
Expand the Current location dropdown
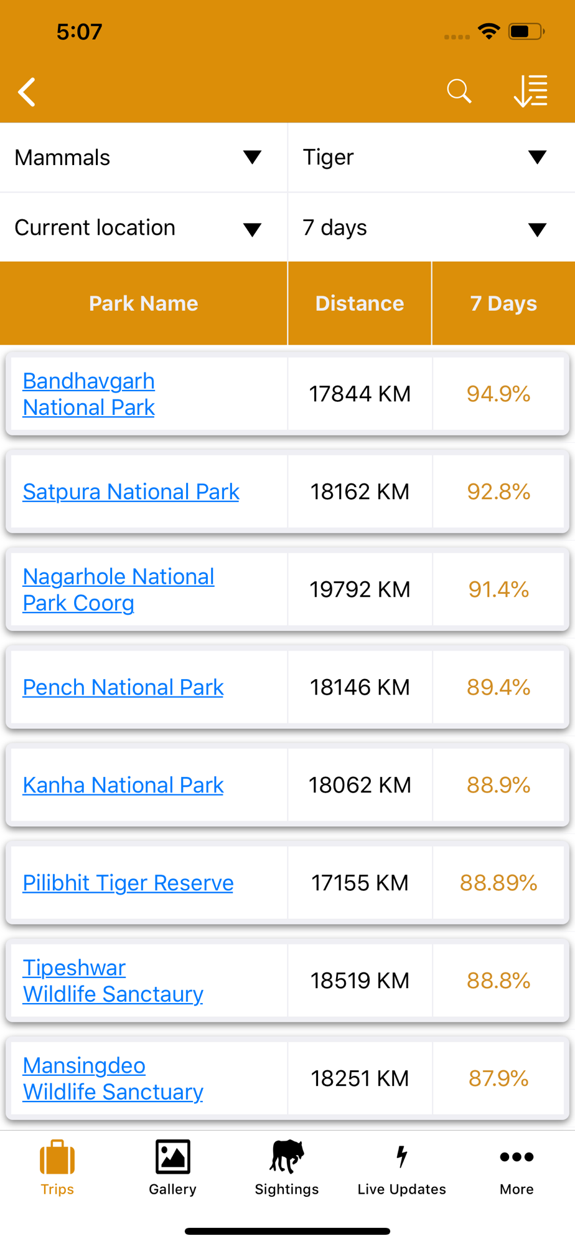[x=144, y=227]
